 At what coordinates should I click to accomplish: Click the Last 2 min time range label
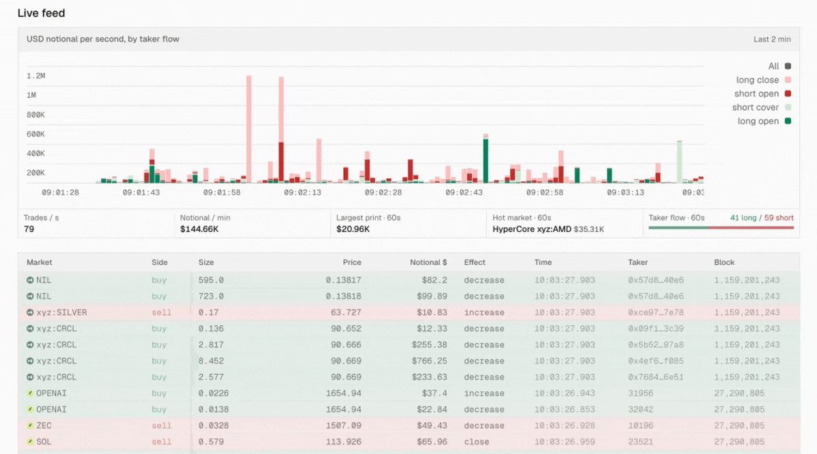tap(772, 39)
